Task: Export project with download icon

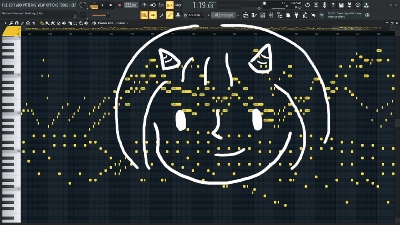Action: pos(366,5)
